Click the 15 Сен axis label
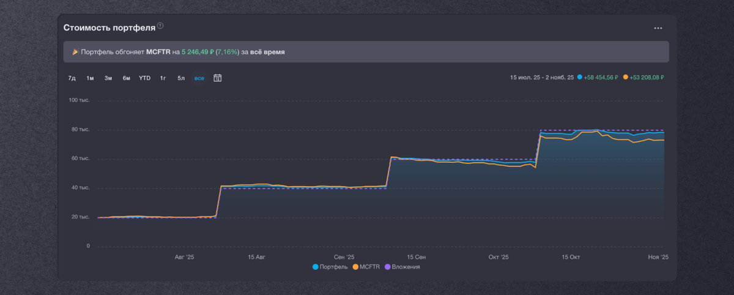This screenshot has height=295, width=734. 417,258
